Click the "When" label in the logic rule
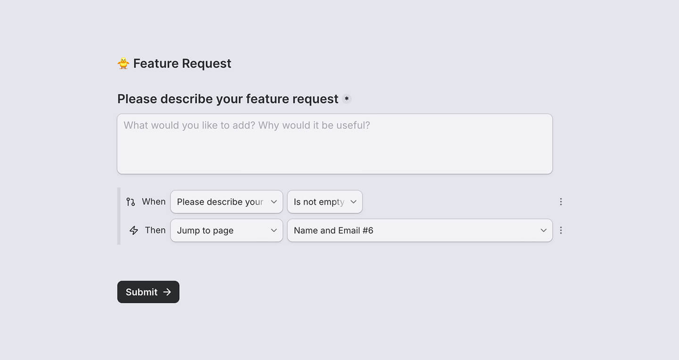The image size is (679, 360). pos(154,201)
